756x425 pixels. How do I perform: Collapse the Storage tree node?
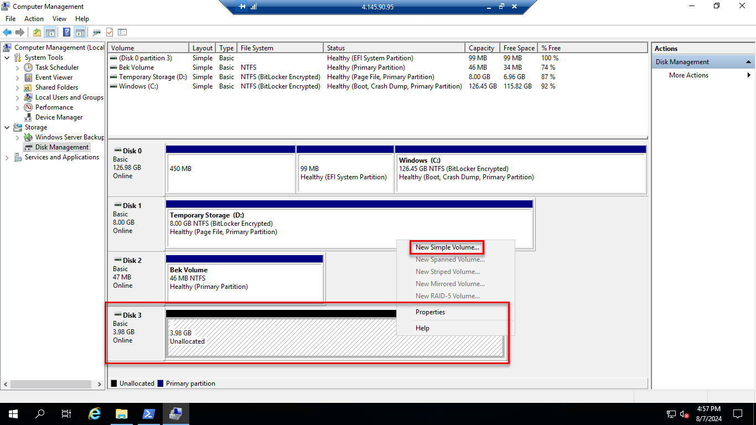[7, 127]
